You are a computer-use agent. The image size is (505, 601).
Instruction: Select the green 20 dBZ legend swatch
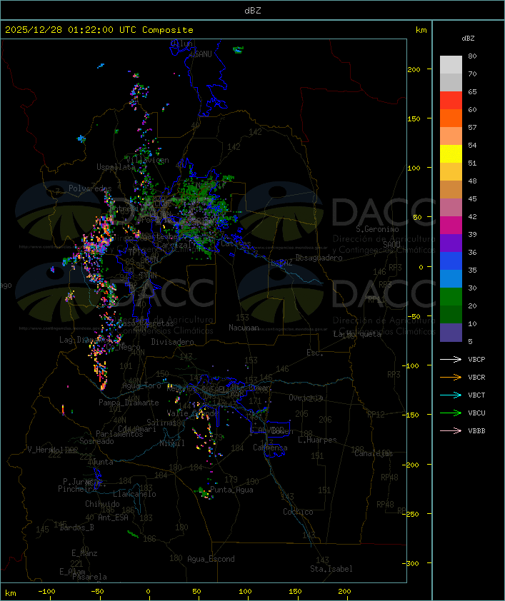tap(451, 297)
